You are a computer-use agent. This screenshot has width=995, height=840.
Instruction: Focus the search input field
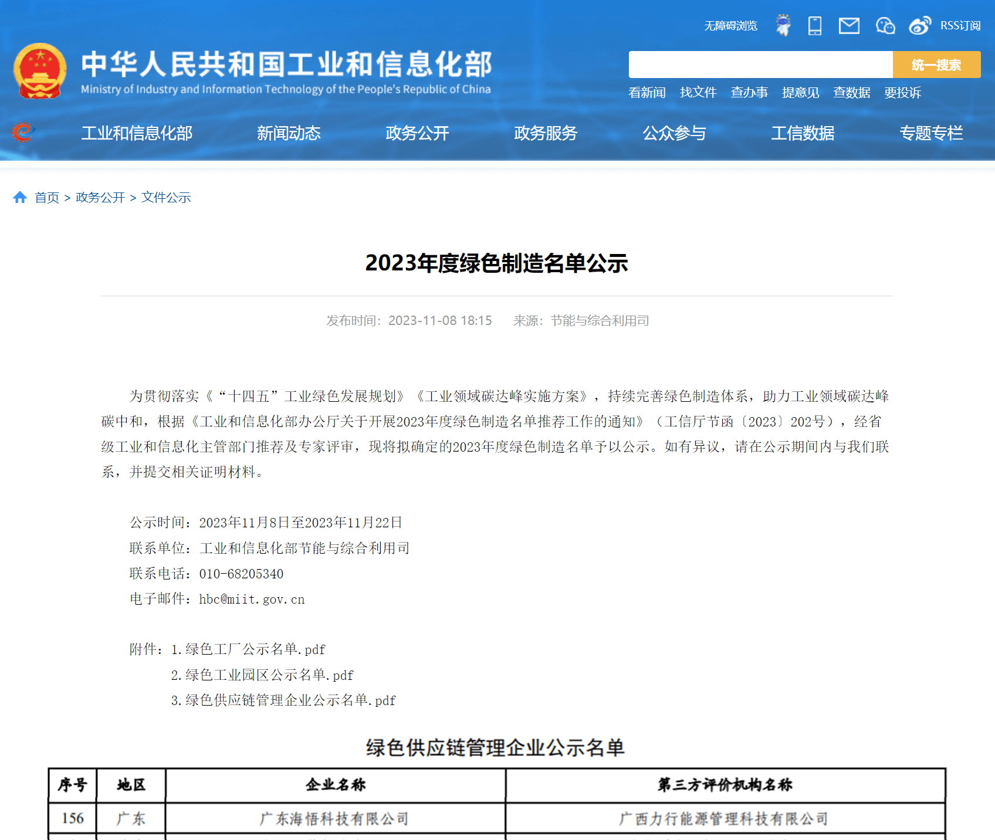760,65
